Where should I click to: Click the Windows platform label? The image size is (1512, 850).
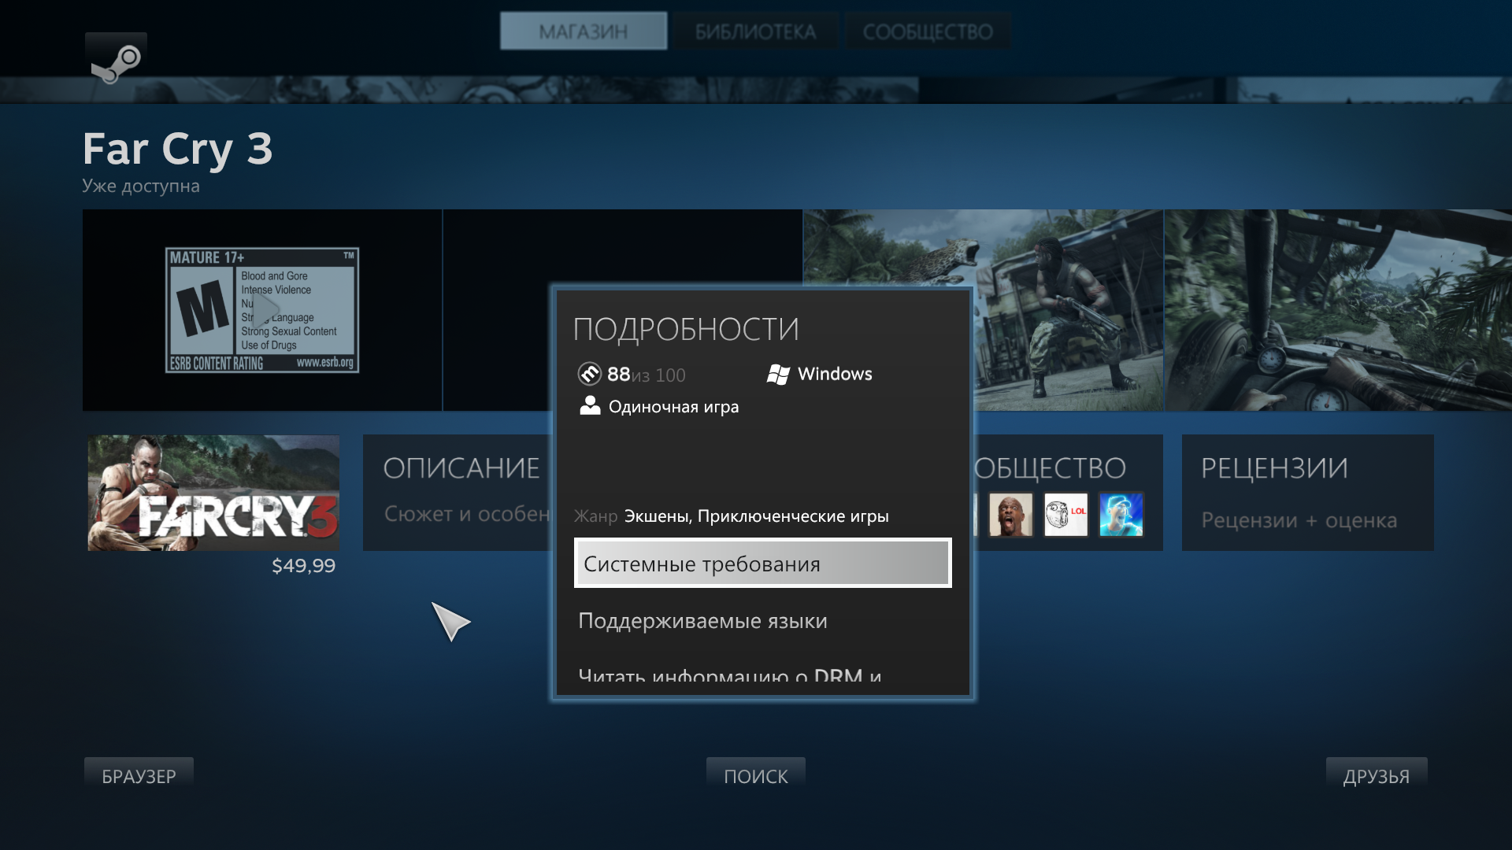coord(835,374)
